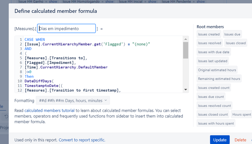
Task: Click 'Transition to first timestamp' formula line
Action: [73, 90]
